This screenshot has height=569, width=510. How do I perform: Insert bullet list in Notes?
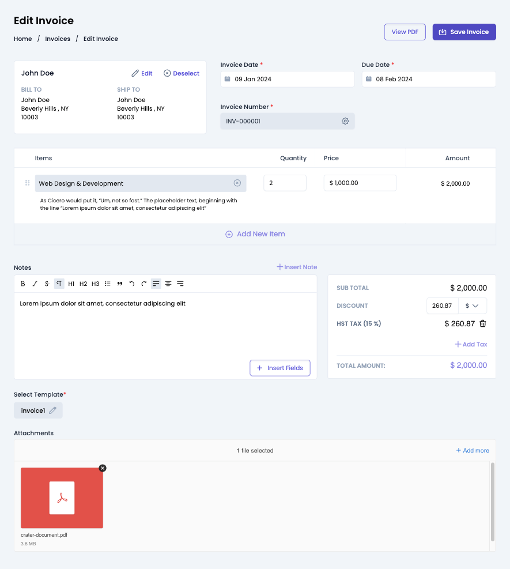(107, 284)
